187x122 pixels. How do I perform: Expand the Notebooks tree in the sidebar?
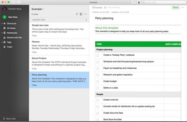point(2,33)
